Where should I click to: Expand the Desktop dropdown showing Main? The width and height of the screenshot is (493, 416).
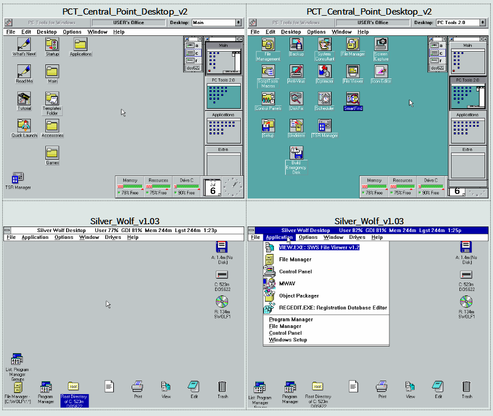pos(238,22)
